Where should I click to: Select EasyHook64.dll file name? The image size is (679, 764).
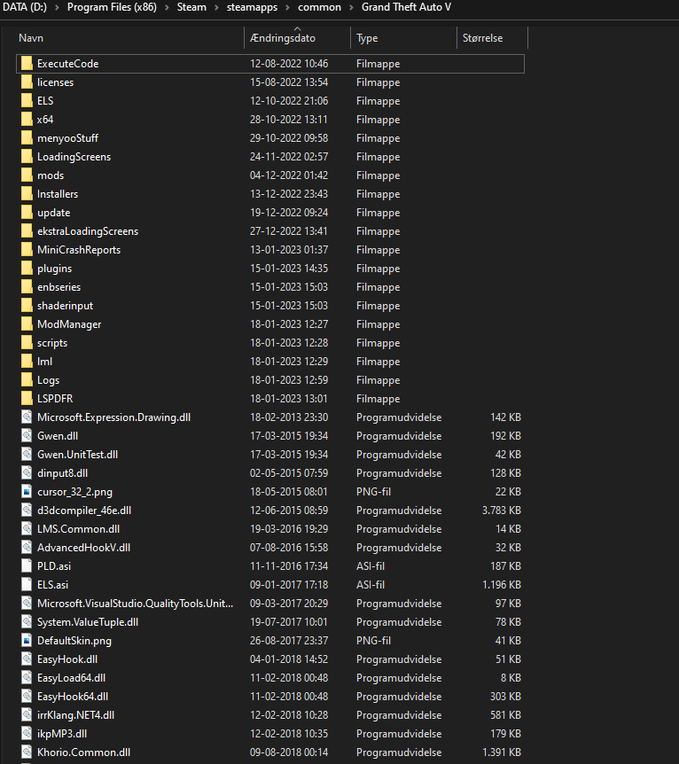[73, 697]
